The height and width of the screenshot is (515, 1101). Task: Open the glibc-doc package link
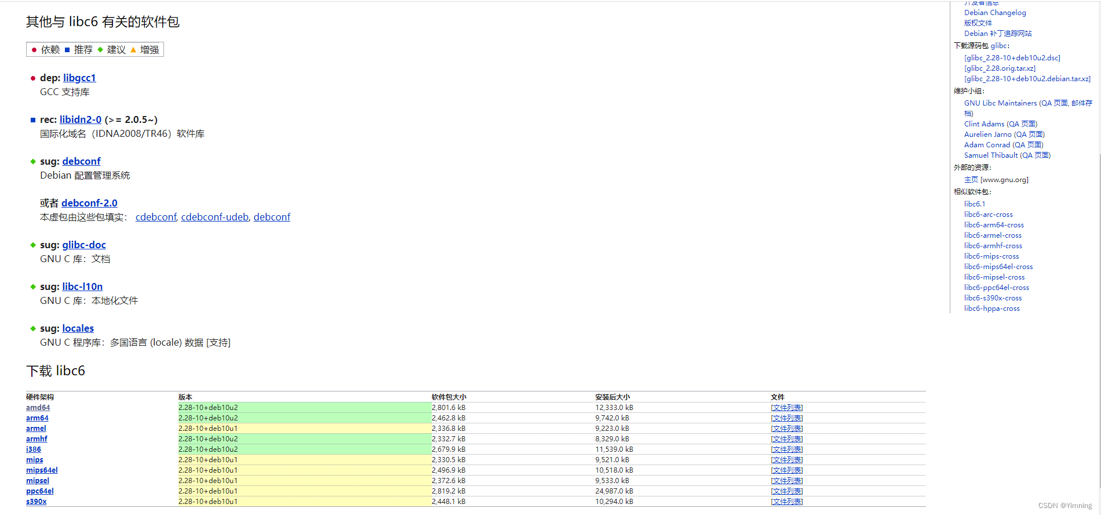pyautogui.click(x=84, y=245)
